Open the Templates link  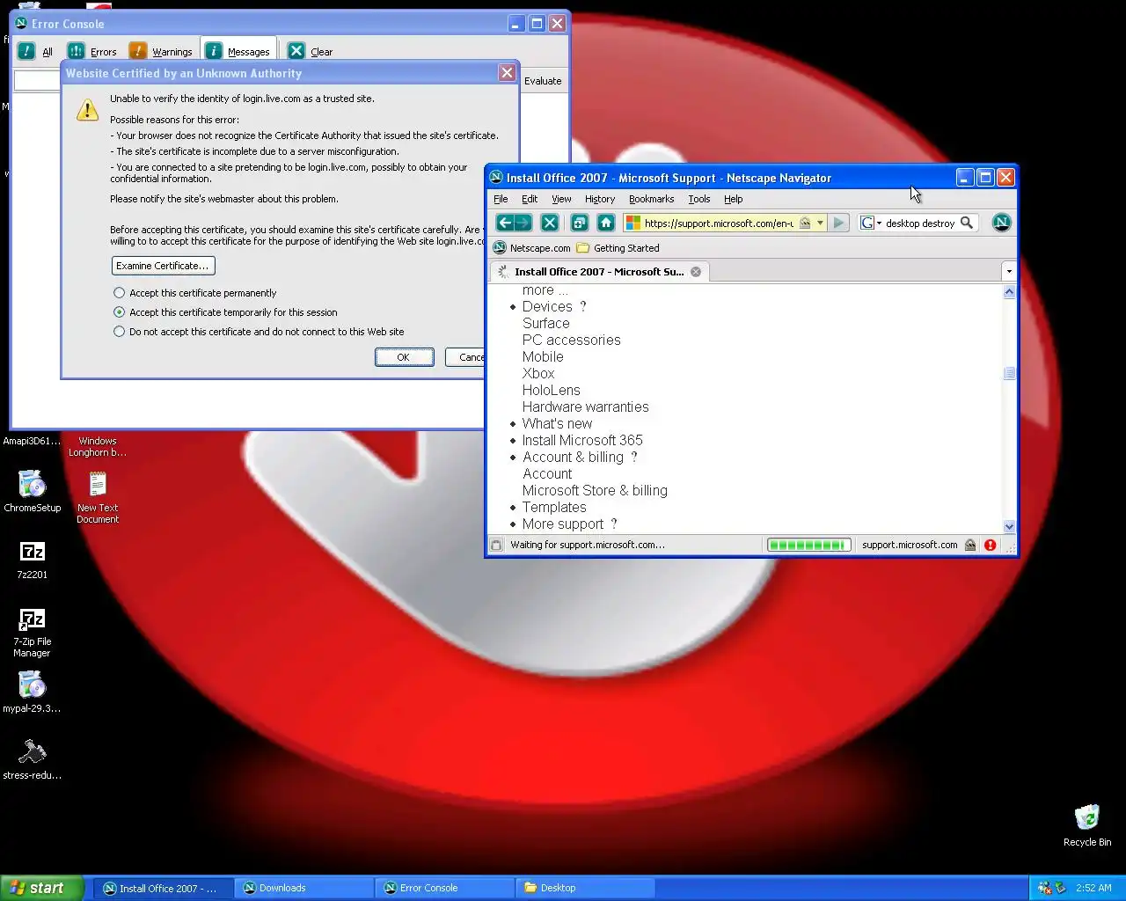pyautogui.click(x=554, y=507)
